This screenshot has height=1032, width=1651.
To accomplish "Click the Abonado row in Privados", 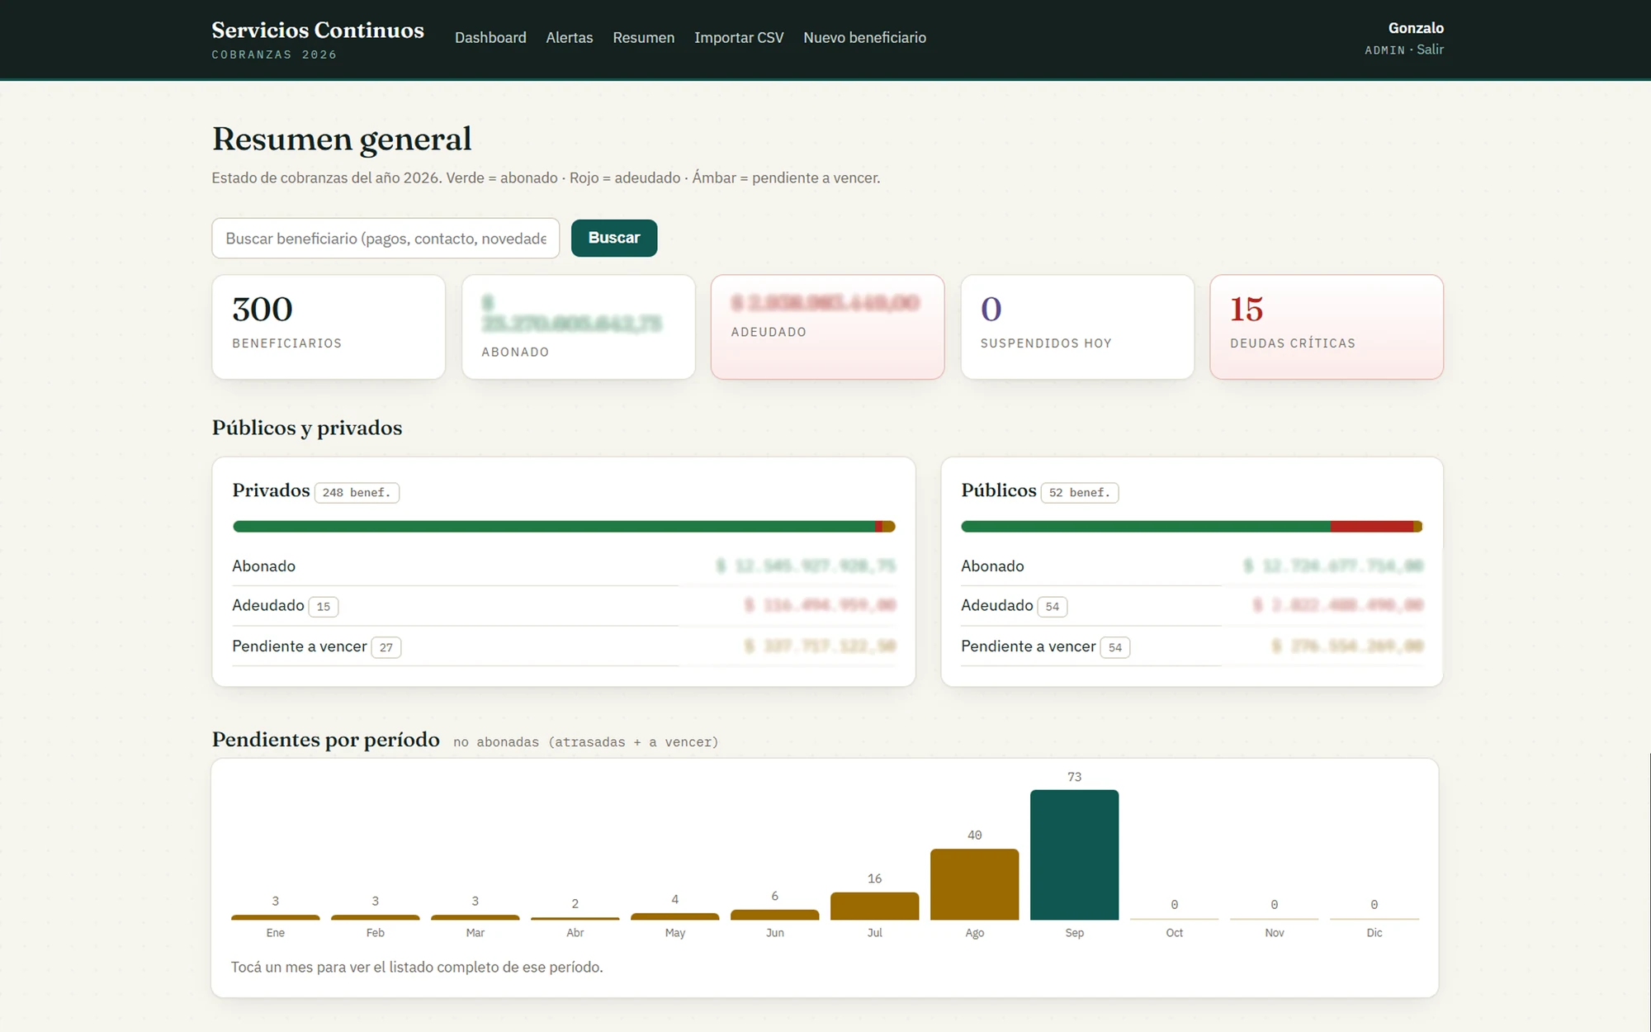I will (x=564, y=566).
